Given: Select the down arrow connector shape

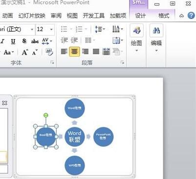Looking at the screenshot, I should tap(74, 151).
